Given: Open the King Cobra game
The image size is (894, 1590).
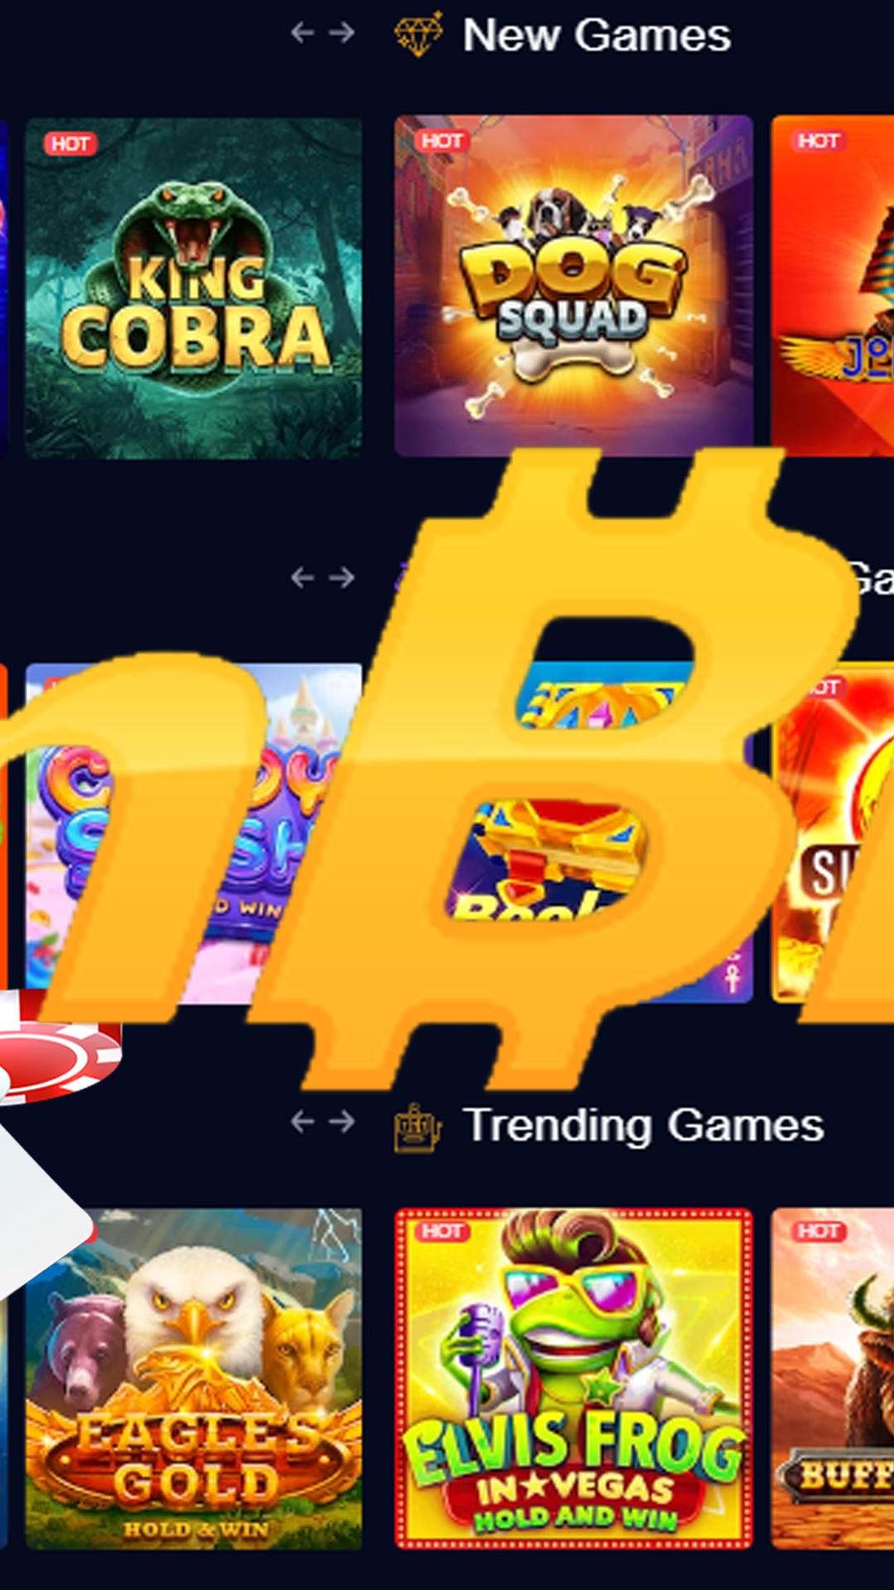Looking at the screenshot, I should 193,287.
